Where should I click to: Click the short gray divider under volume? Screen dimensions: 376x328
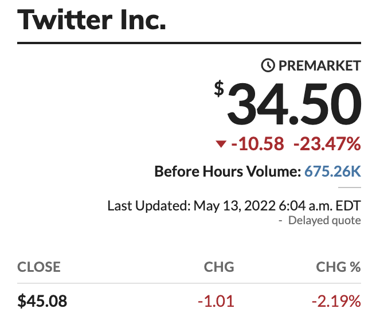coord(350,188)
